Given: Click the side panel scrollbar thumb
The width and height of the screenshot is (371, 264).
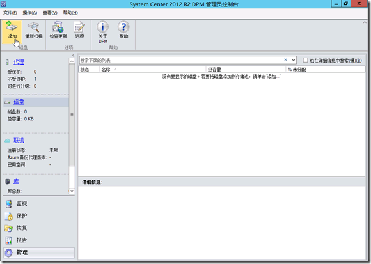Looking at the screenshot, I should [72, 115].
